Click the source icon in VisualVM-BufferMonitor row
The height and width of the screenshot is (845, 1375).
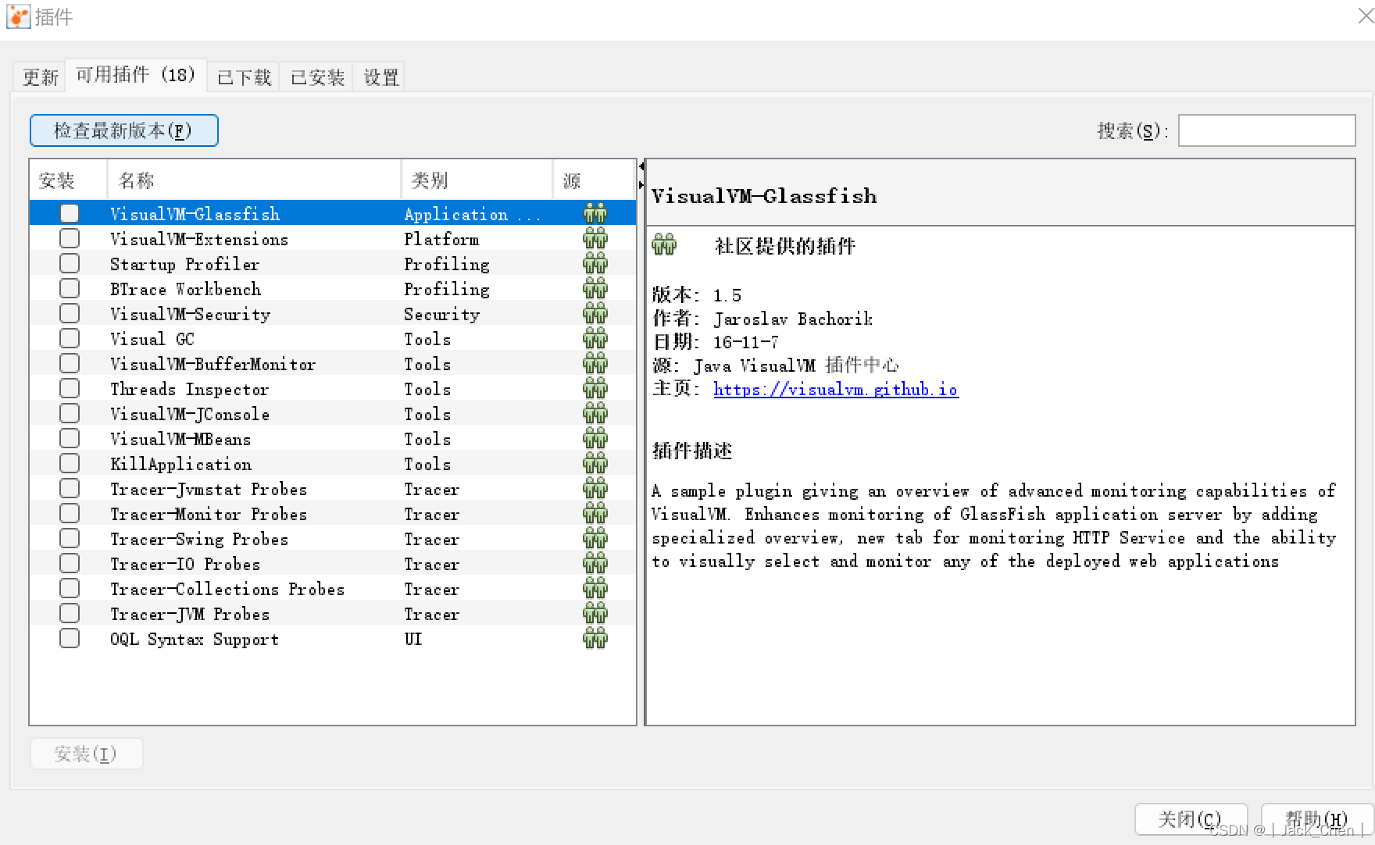point(595,363)
